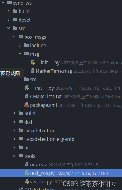Image resolution: width=122 pixels, height=190 pixels.
Task: Click the rviz.rviz file icon
Action: [x=26, y=164]
